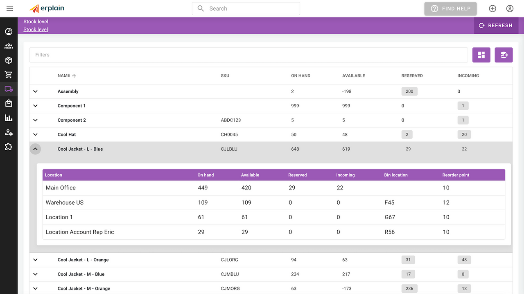The image size is (524, 294).
Task: Click the incoming 48 badge for L Orange
Action: click(x=464, y=260)
